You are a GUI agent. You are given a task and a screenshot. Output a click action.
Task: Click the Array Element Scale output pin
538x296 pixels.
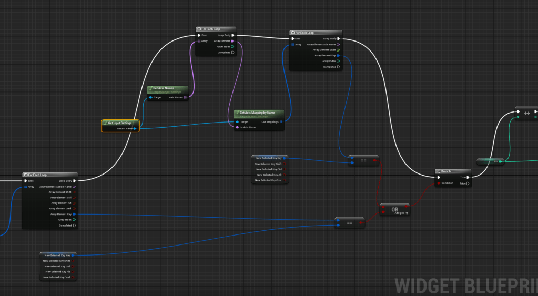338,50
